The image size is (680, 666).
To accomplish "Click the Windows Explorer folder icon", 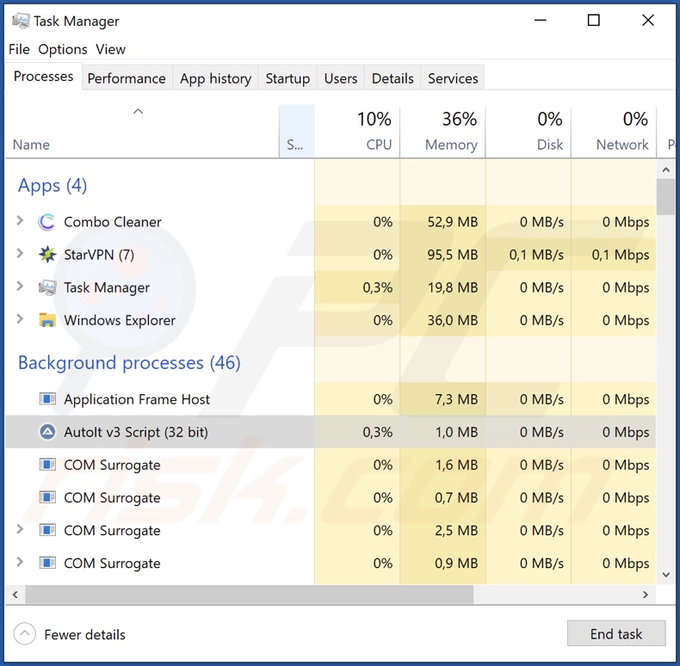I will (x=46, y=320).
